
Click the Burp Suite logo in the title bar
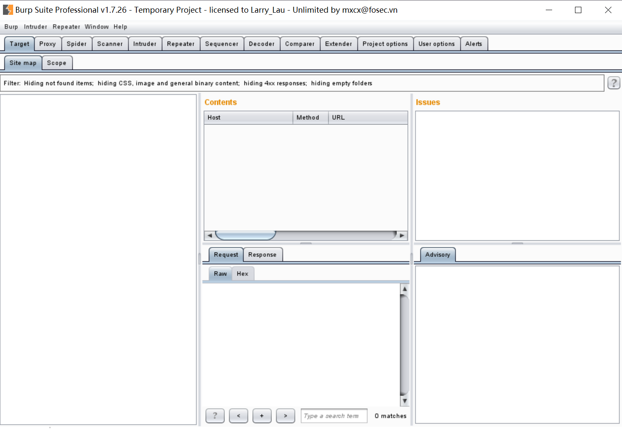[x=7, y=9]
